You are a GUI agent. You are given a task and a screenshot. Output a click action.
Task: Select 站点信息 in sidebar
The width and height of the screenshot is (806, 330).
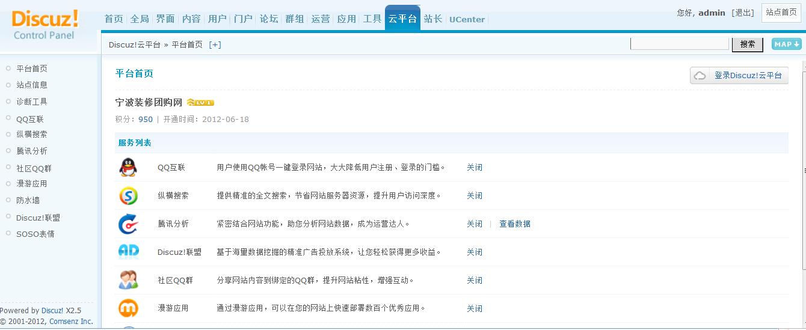tap(32, 85)
